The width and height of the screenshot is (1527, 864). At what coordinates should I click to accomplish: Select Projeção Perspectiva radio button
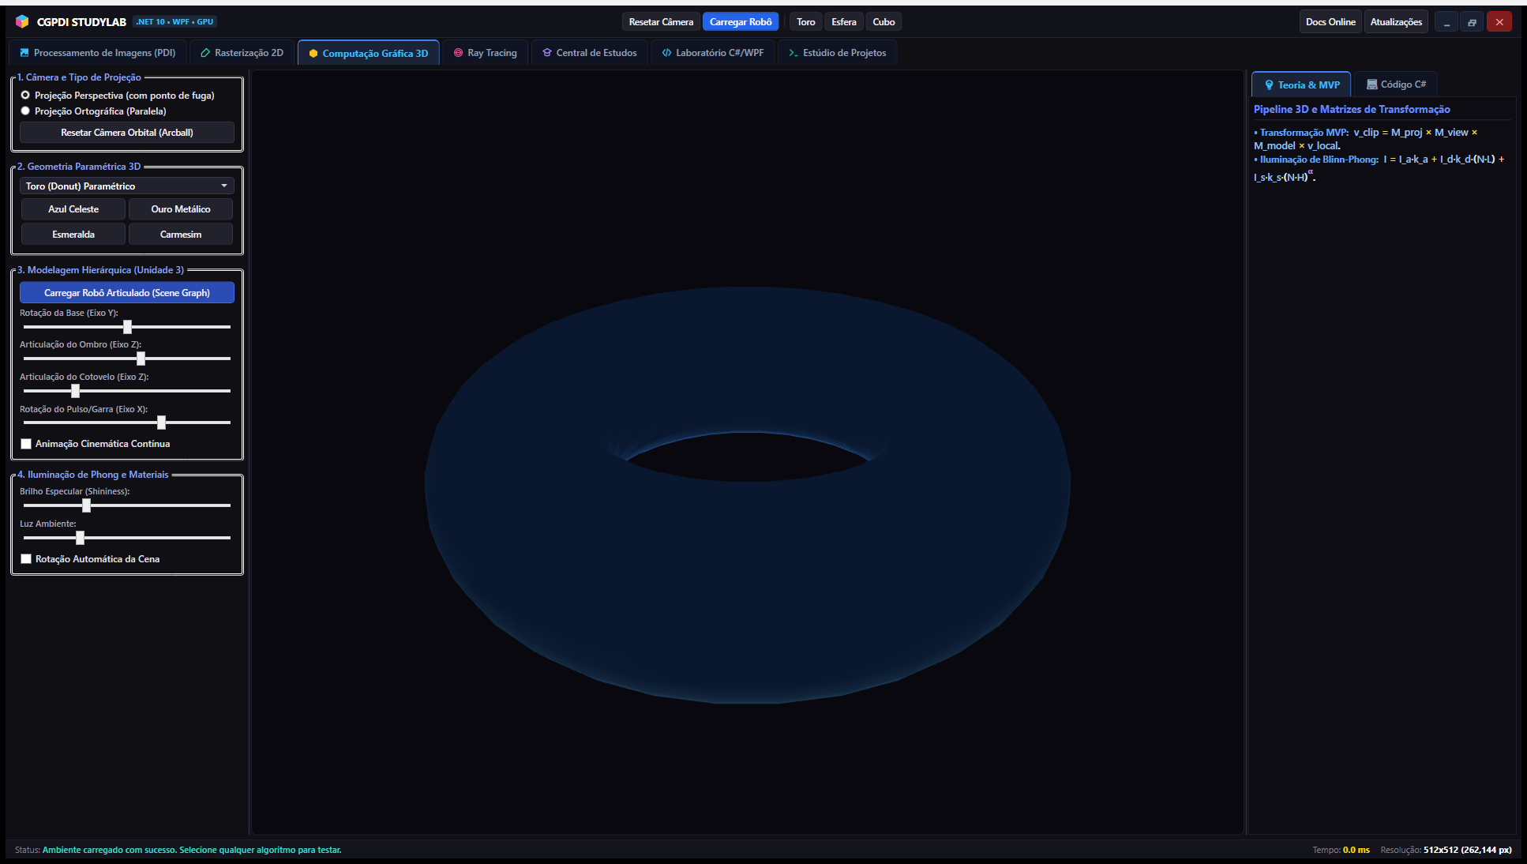[25, 95]
